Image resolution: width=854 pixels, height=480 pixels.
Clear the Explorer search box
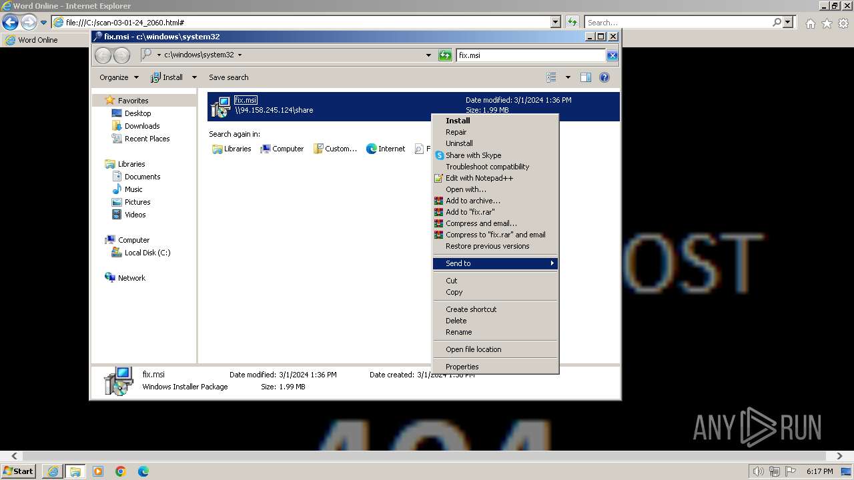click(x=612, y=55)
